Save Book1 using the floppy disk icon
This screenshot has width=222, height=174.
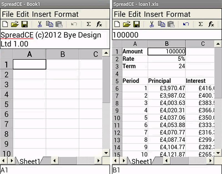[24, 24]
